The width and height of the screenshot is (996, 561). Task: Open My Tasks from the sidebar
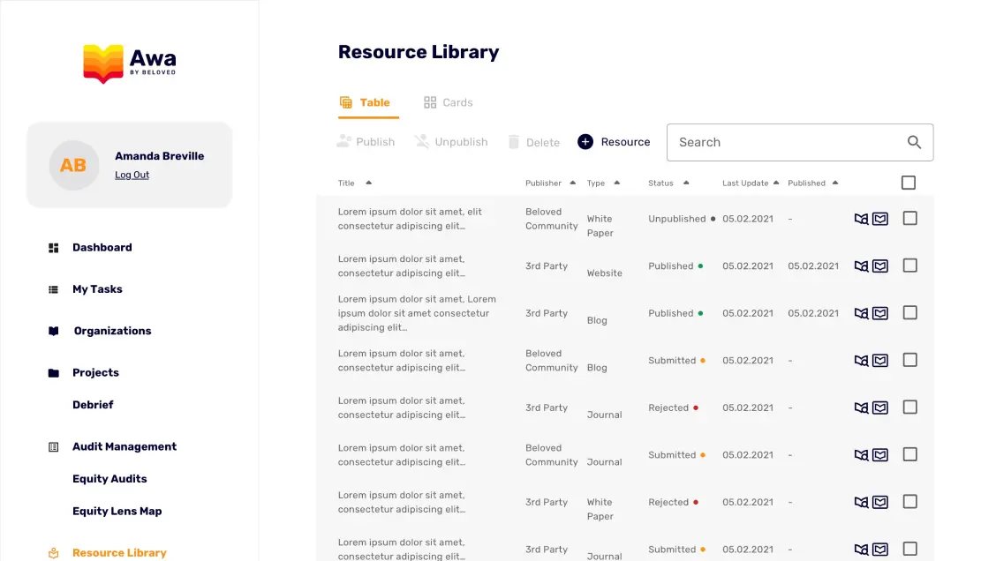[x=53, y=288]
